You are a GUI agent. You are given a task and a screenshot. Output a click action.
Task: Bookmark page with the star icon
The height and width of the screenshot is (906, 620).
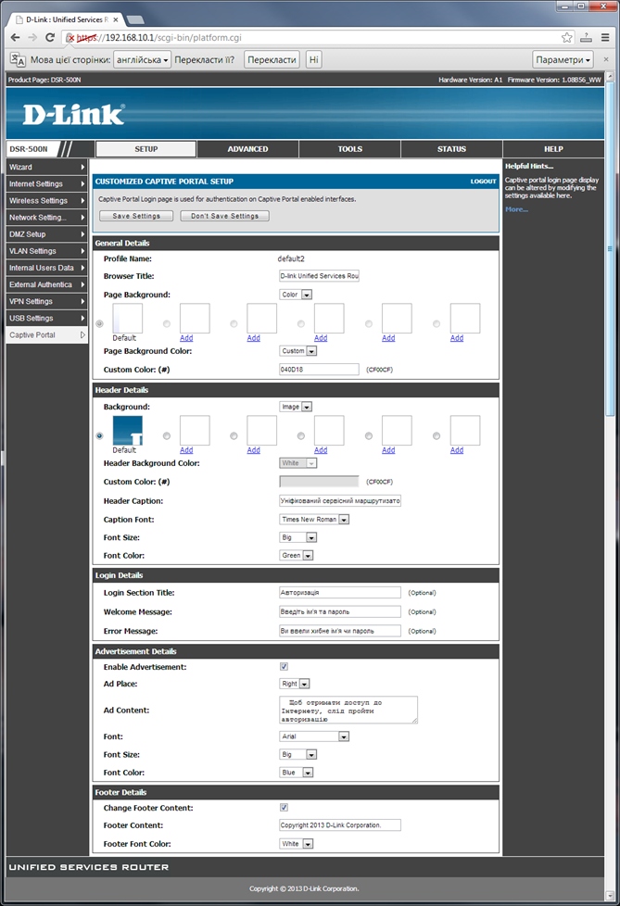coord(566,38)
